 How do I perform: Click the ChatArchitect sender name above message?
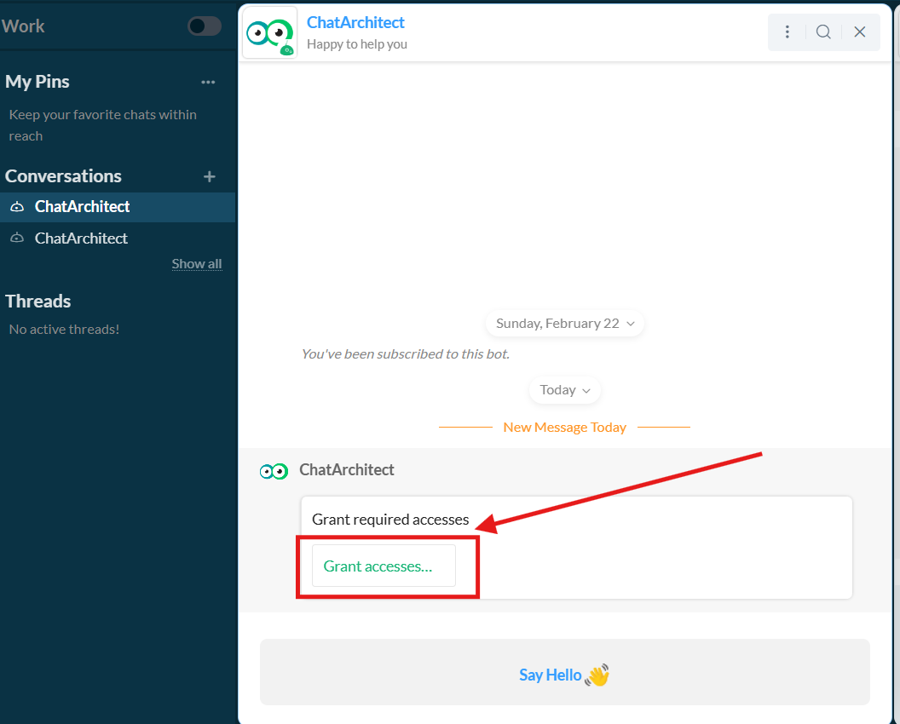click(x=347, y=470)
